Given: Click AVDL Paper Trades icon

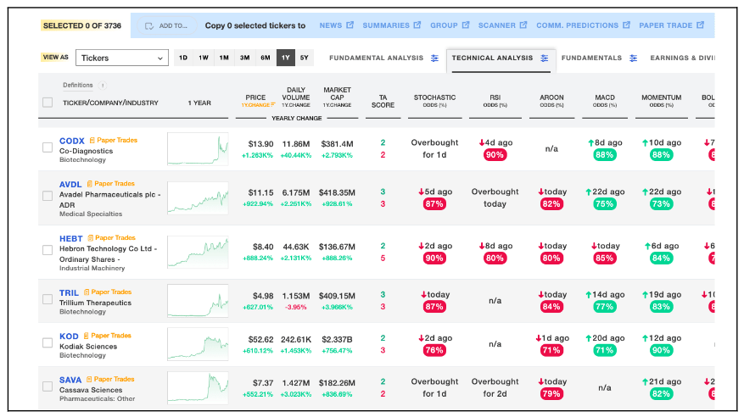Looking at the screenshot, I should tap(90, 184).
